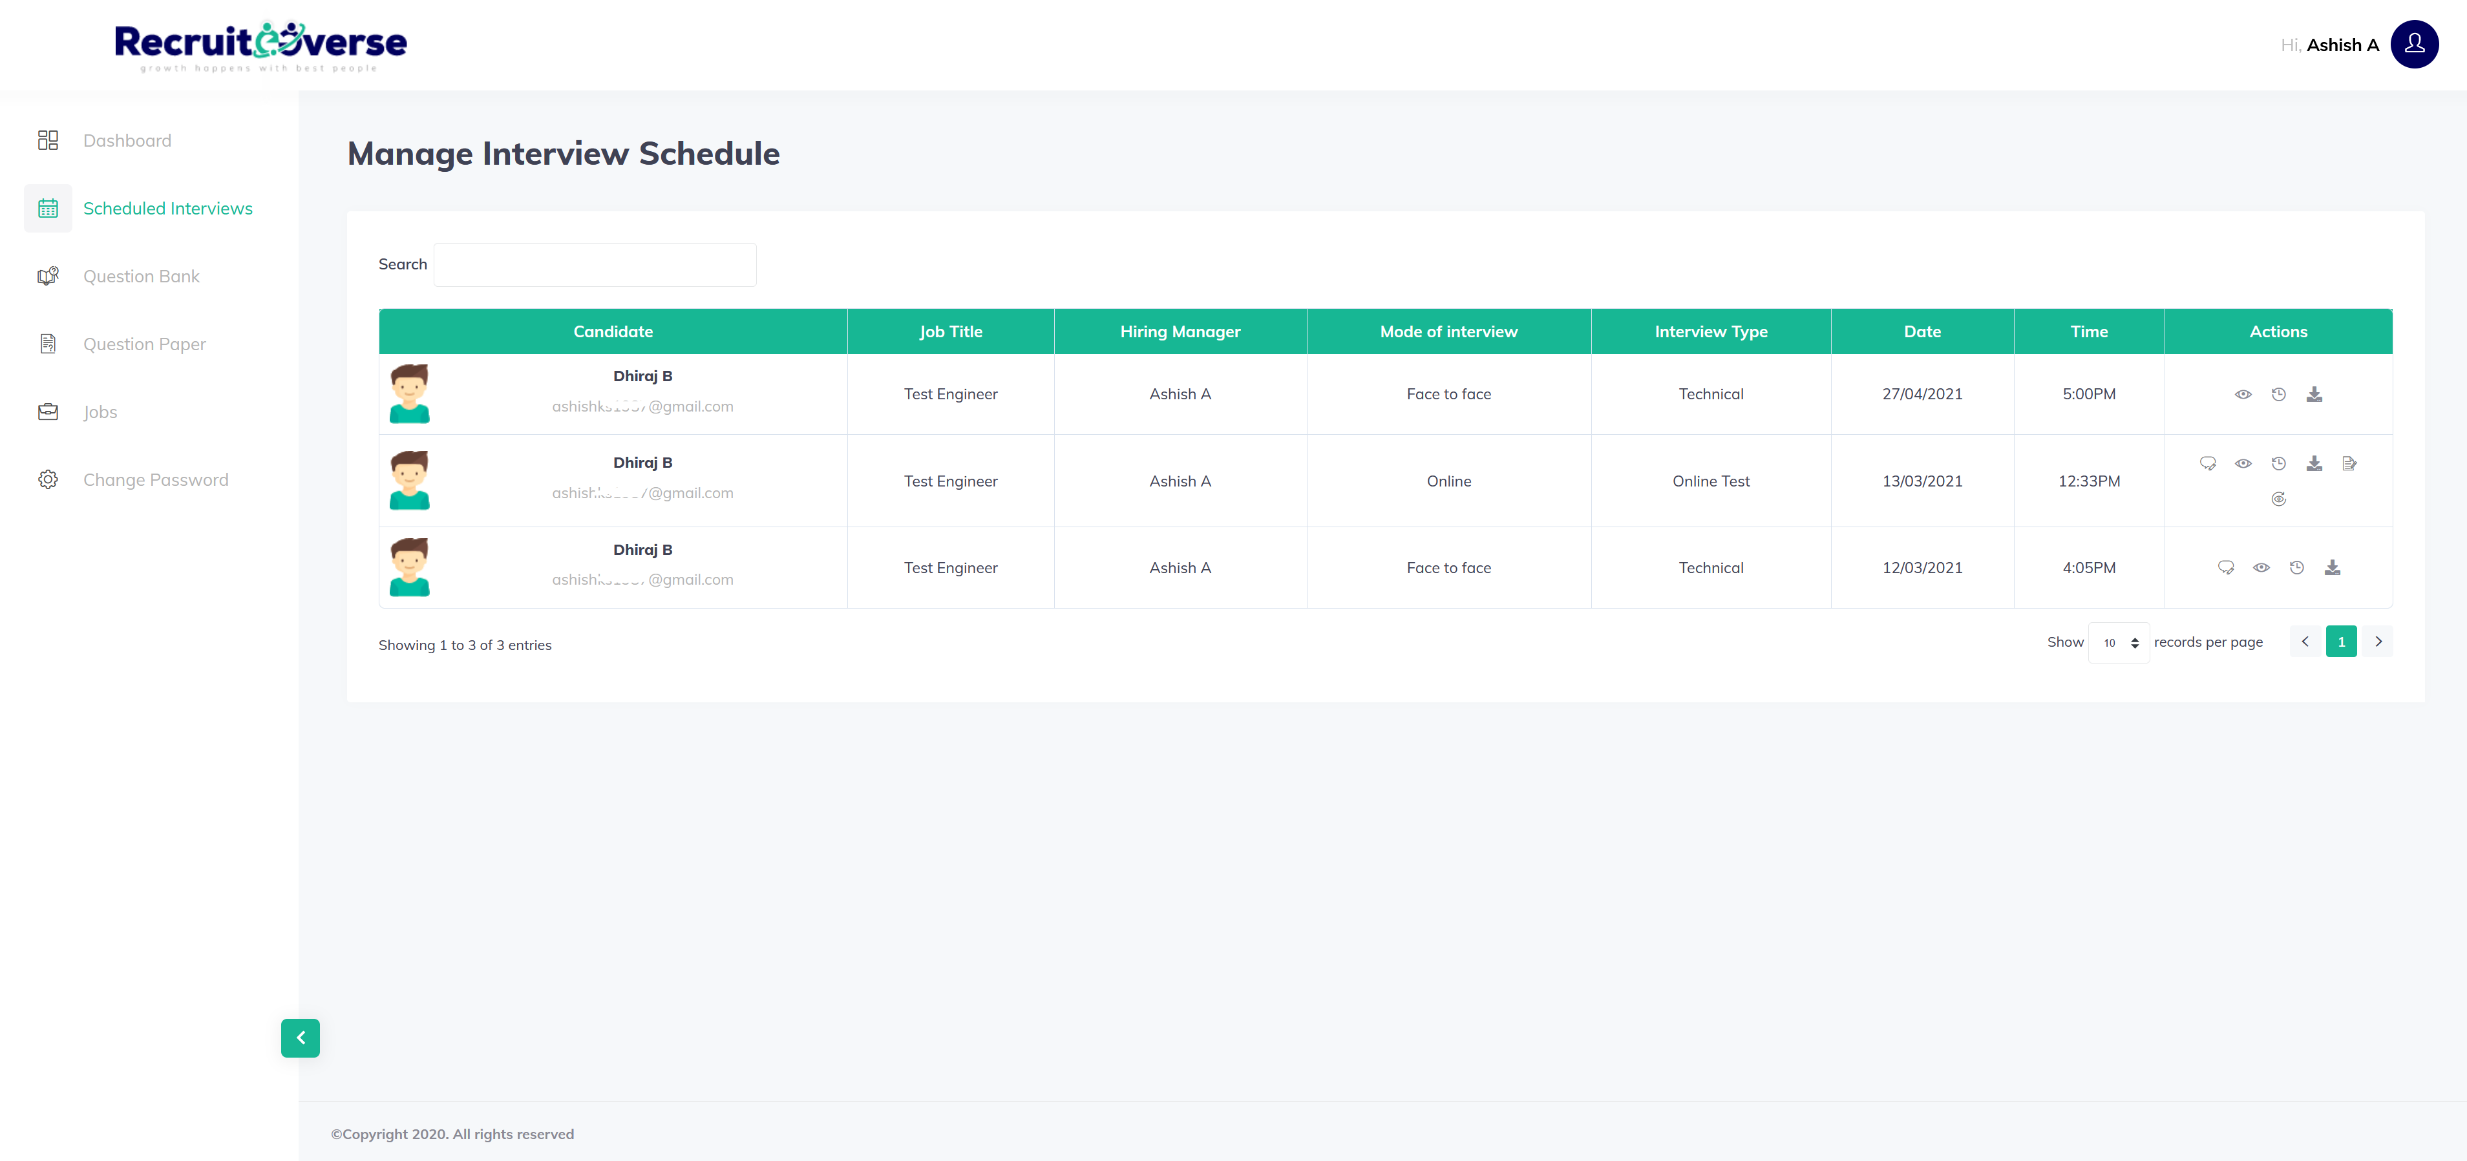The width and height of the screenshot is (2467, 1161).
Task: Click the document edit icon in the Online Test row
Action: pyautogui.click(x=2349, y=463)
